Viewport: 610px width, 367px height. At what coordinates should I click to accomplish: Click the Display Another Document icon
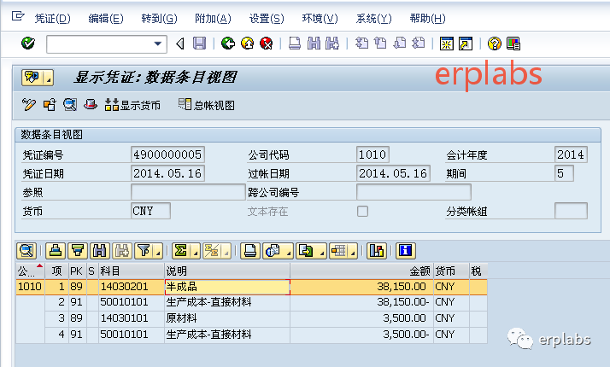click(50, 105)
